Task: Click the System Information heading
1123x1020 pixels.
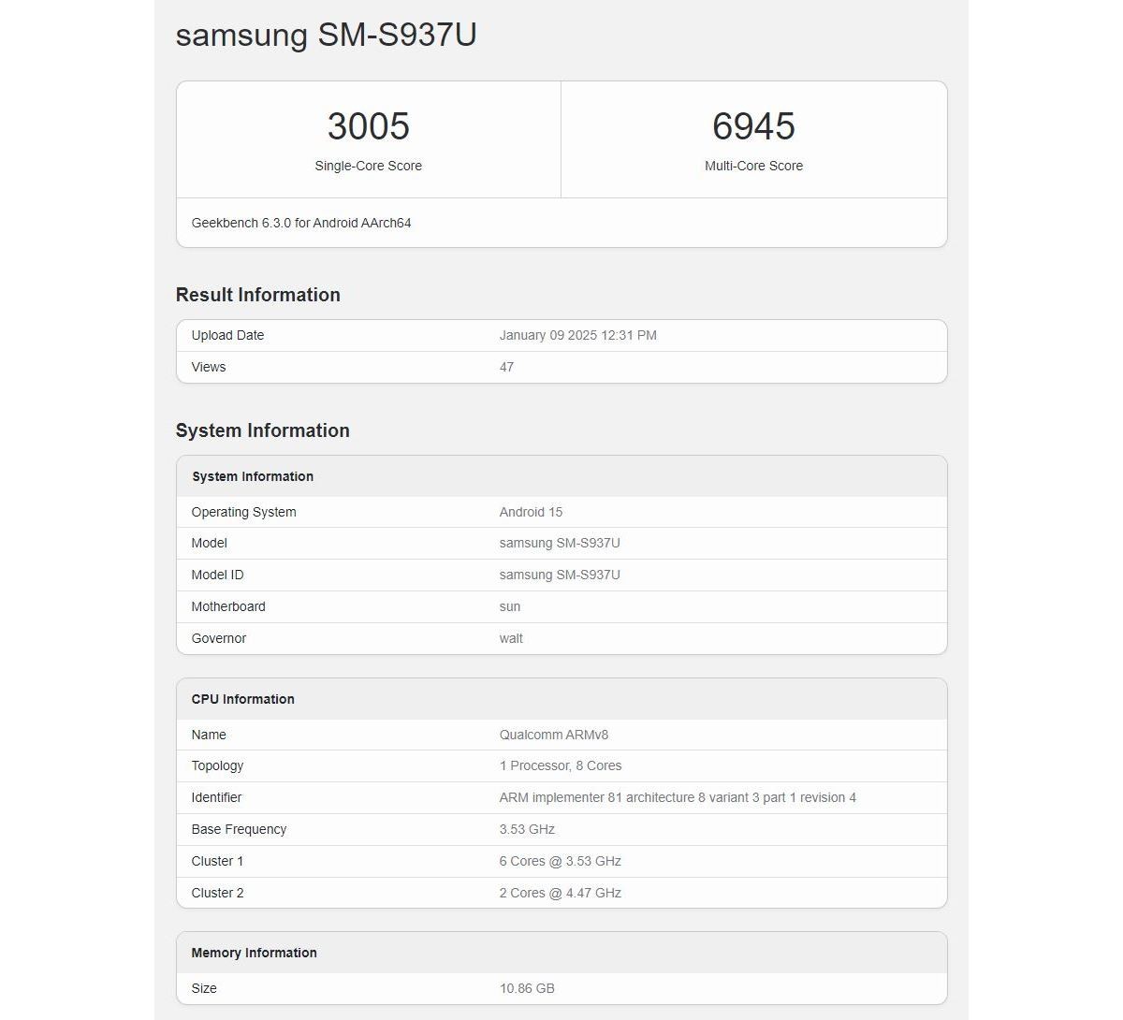Action: (262, 430)
